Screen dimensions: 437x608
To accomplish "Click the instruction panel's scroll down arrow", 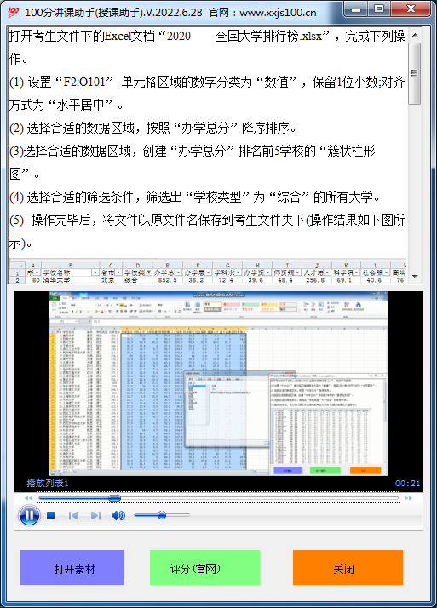I will click(x=415, y=276).
